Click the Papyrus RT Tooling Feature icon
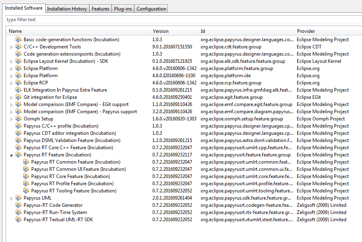The height and width of the screenshot is (242, 362). click(x=26, y=190)
